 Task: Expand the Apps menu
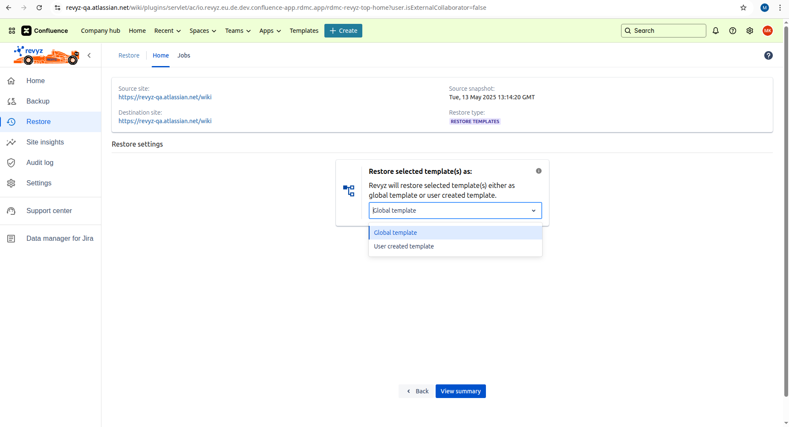point(270,31)
